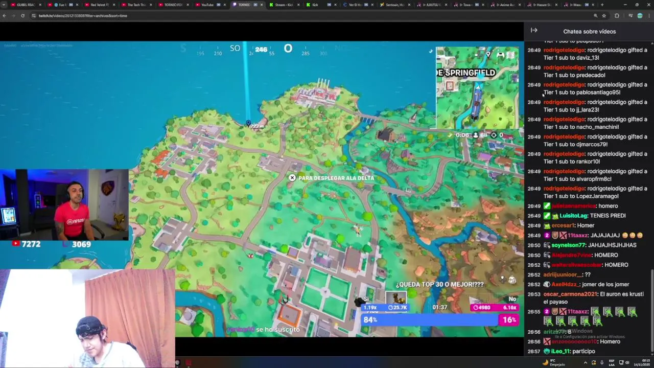Open the taskbar clock and date

(643, 362)
